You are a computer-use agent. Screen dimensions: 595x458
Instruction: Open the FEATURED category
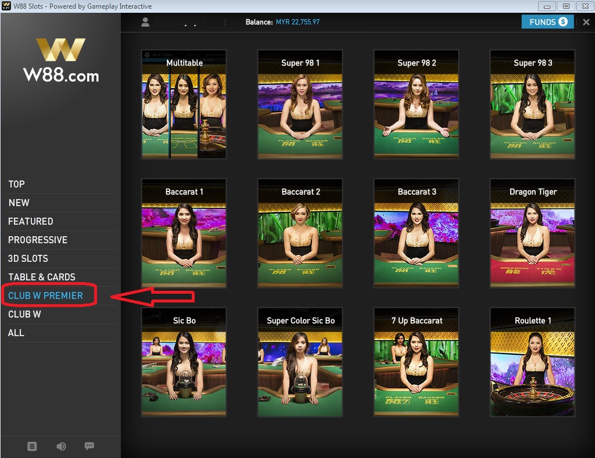click(x=31, y=221)
